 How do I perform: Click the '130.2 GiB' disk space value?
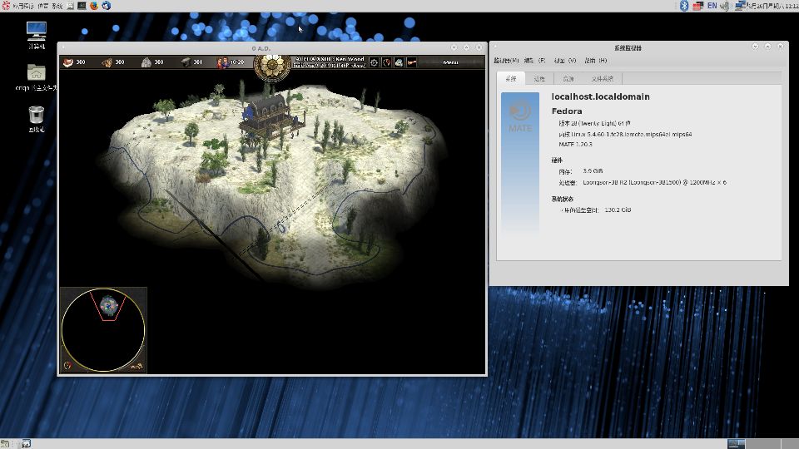[618, 210]
